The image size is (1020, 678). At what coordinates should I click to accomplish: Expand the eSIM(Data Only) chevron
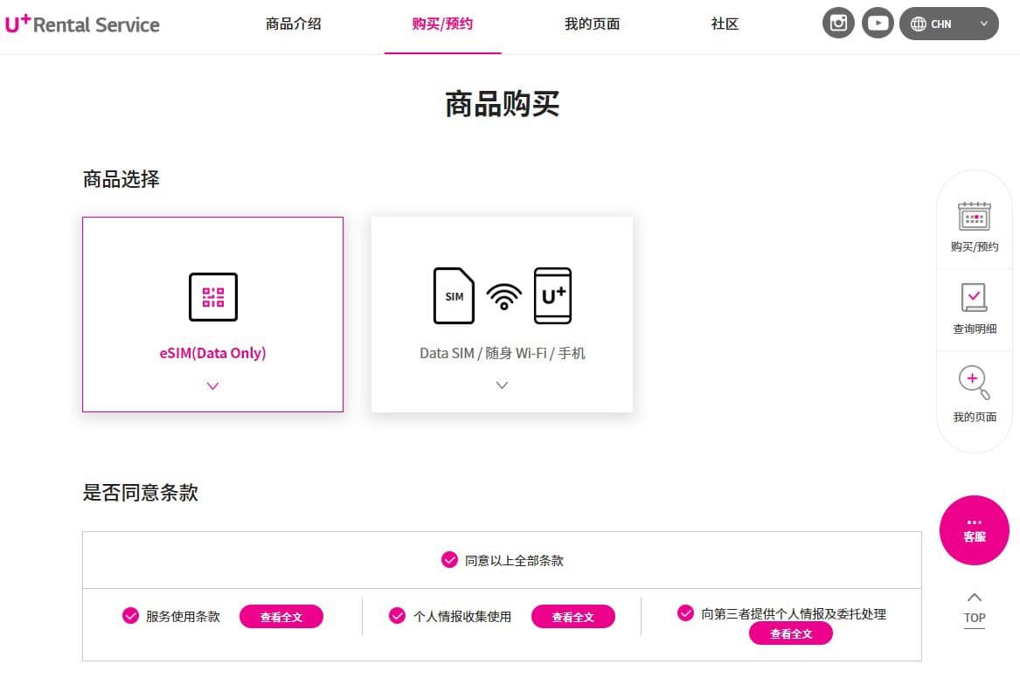[212, 386]
